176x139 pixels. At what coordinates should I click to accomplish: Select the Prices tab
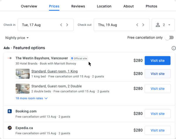(54, 6)
